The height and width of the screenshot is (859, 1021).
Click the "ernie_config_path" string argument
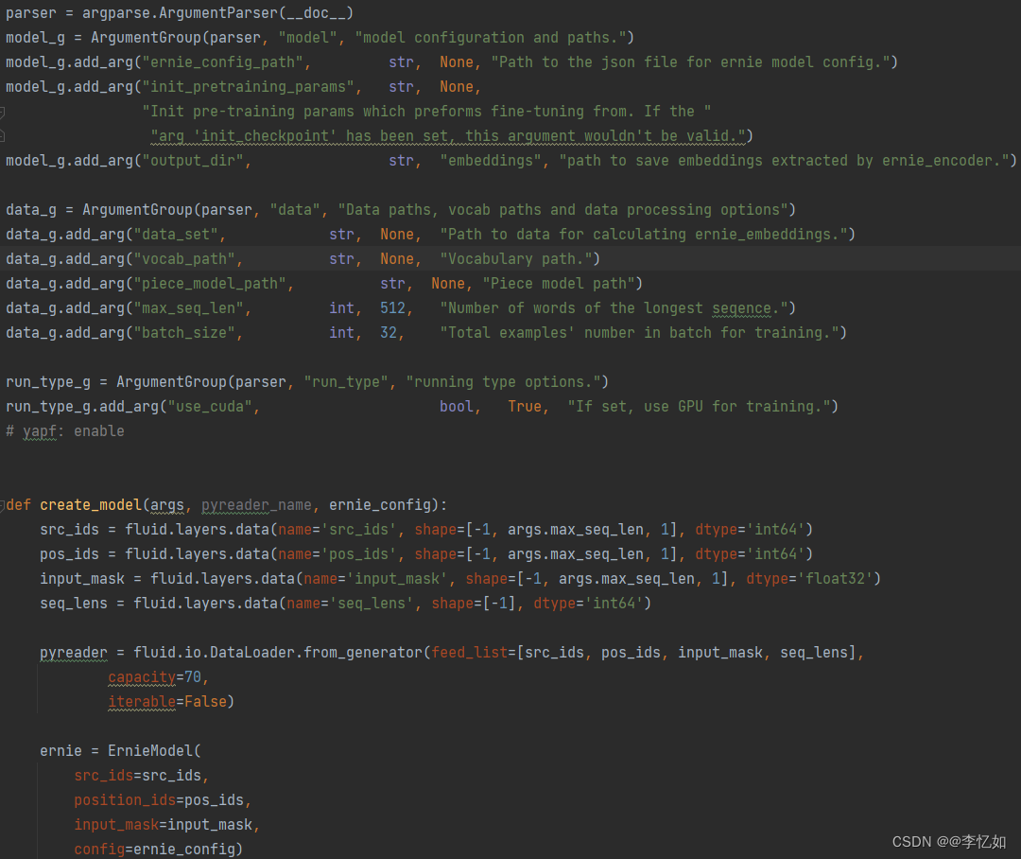222,62
